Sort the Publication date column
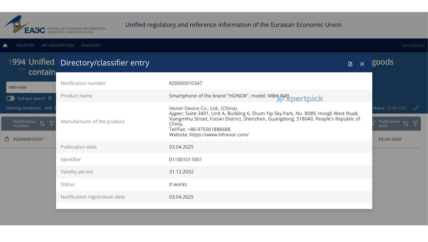The height and width of the screenshot is (242, 428). pos(406,123)
